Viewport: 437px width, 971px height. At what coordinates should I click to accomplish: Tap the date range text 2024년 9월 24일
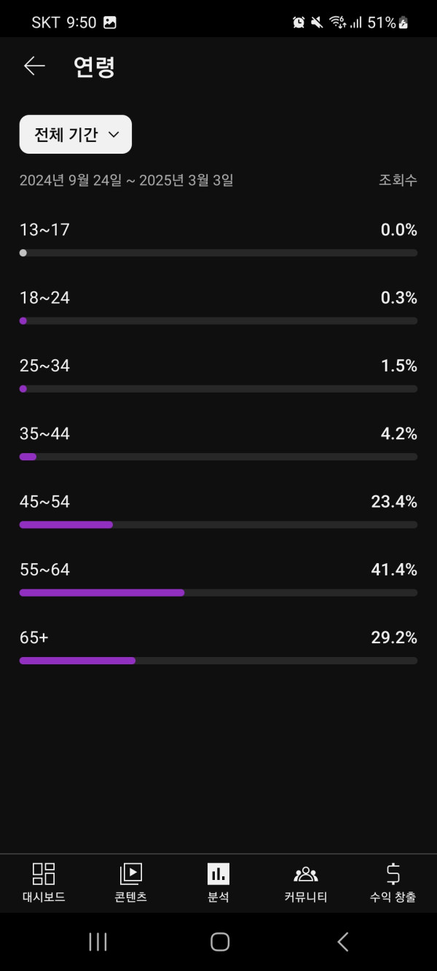(x=71, y=180)
